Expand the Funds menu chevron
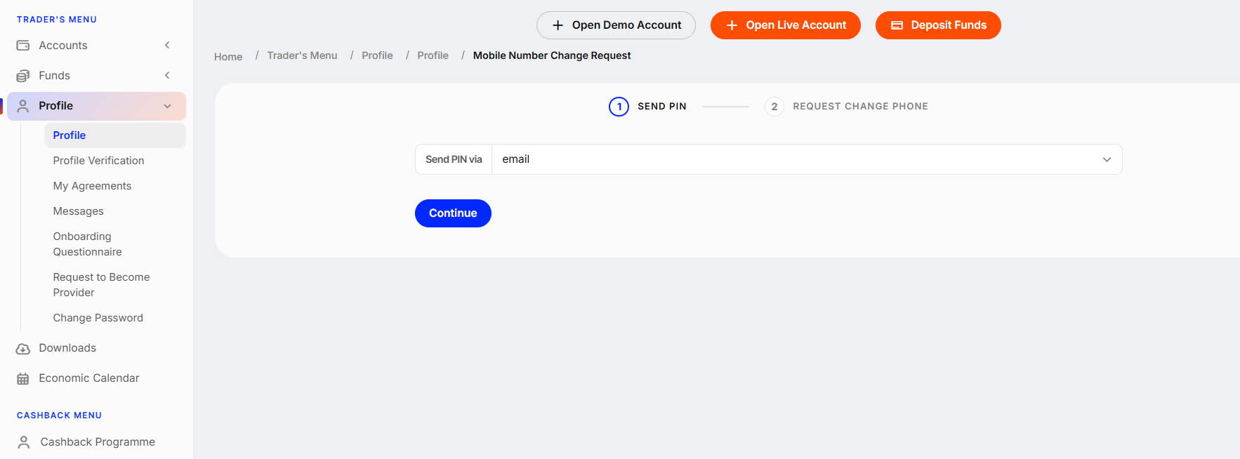Screen dimensions: 1240x459 tap(167, 75)
